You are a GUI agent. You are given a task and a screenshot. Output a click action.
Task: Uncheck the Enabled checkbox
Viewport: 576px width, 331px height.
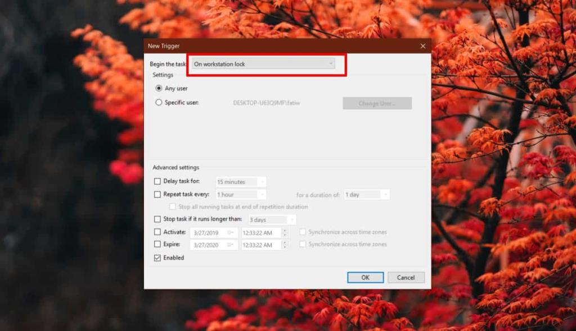[157, 258]
